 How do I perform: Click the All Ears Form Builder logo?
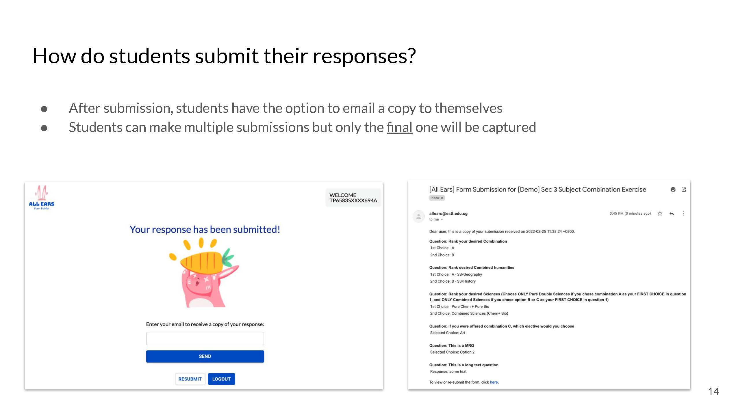coord(42,198)
